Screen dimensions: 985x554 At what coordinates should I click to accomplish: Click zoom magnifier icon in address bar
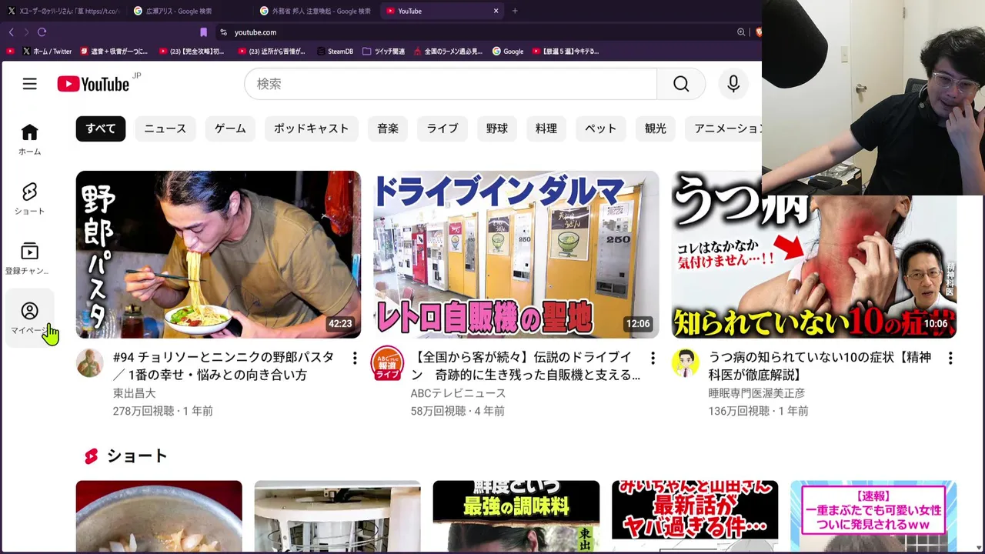click(741, 32)
